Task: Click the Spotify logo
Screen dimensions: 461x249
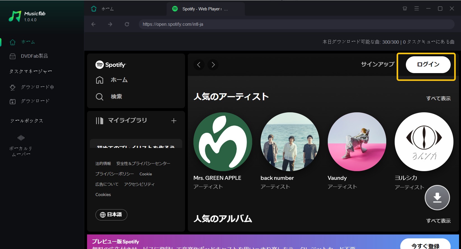Action: (x=111, y=65)
